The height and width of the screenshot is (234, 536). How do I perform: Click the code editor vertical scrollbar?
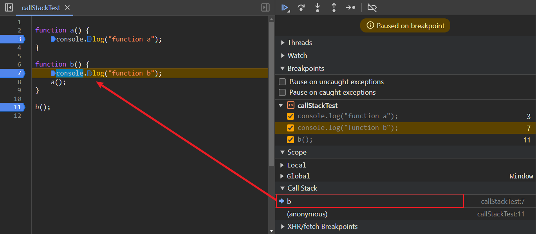[271, 94]
